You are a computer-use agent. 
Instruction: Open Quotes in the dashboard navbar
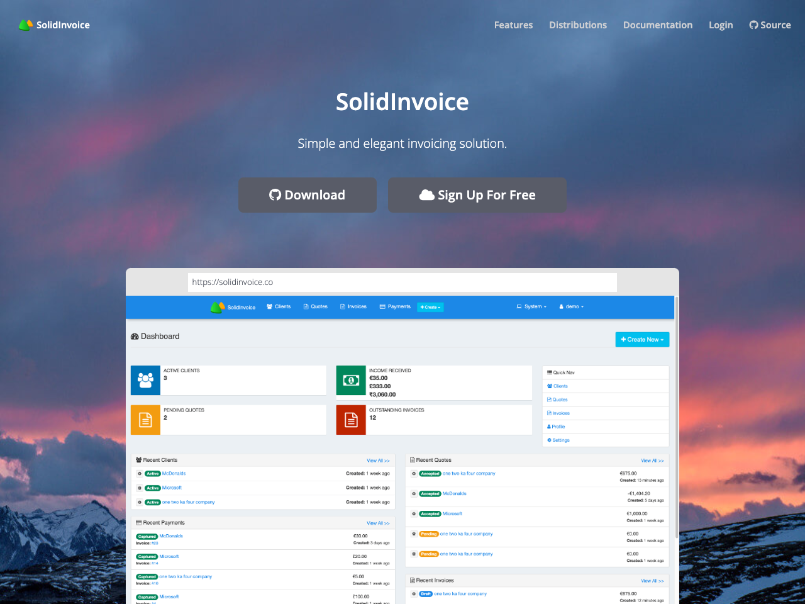pyautogui.click(x=316, y=307)
